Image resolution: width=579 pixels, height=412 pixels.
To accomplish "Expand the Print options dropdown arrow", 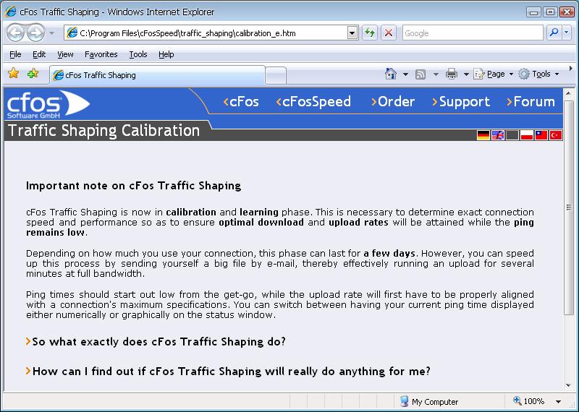I will tap(466, 74).
